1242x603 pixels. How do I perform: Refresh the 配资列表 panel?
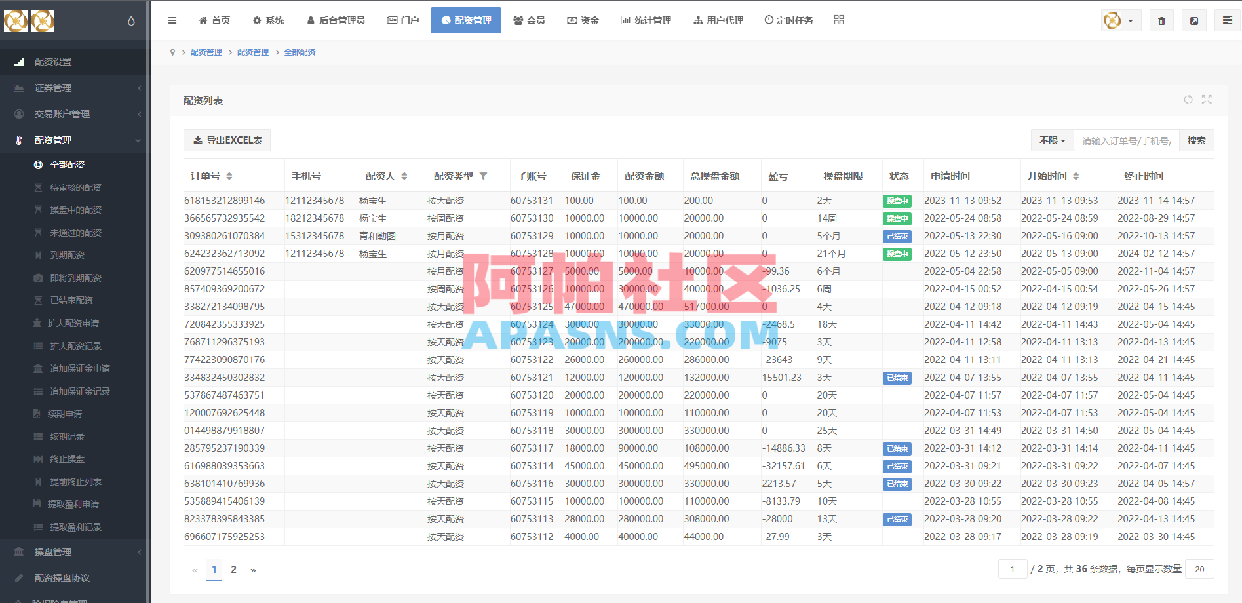coord(1188,100)
